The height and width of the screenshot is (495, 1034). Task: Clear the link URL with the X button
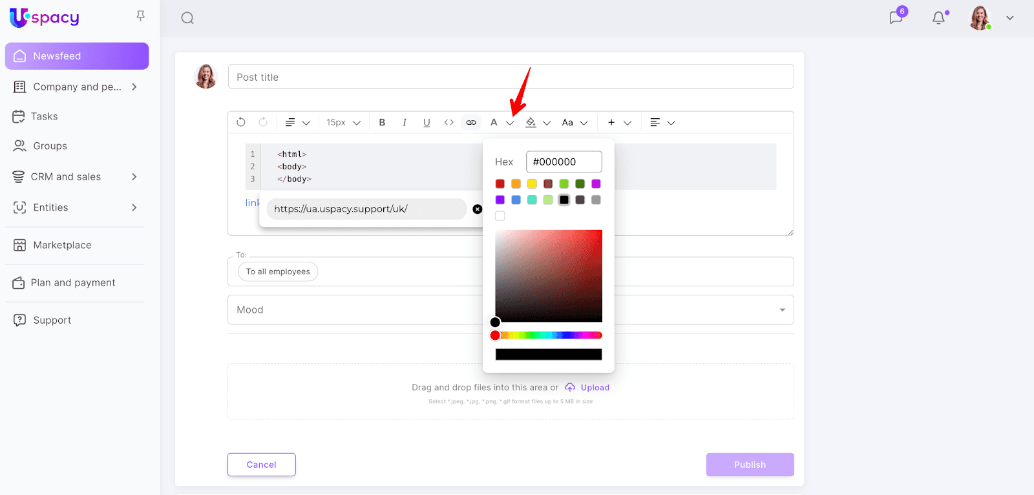pos(478,209)
